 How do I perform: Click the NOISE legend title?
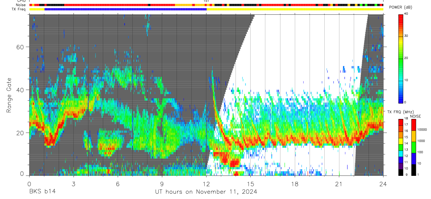tap(415, 116)
